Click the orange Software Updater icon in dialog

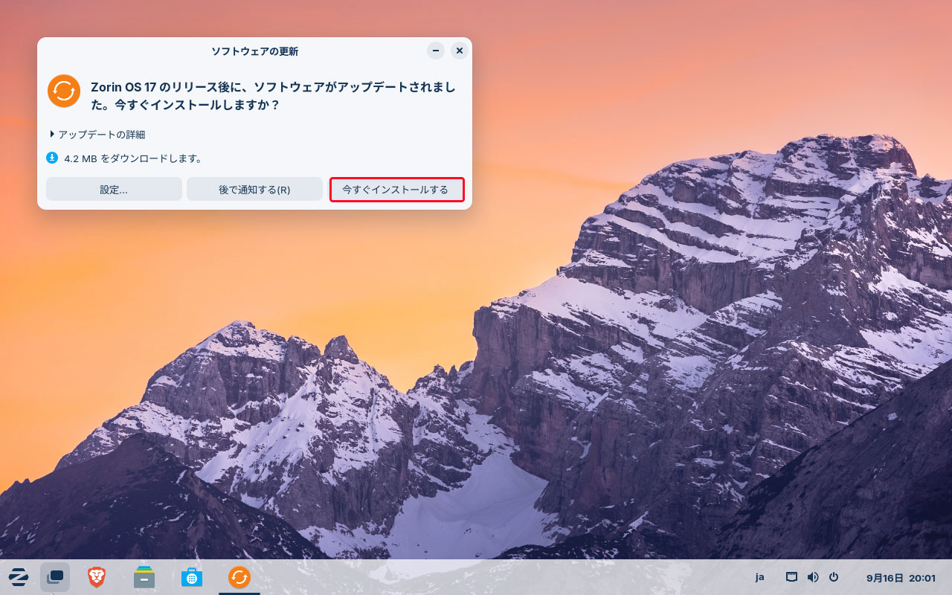tap(64, 91)
